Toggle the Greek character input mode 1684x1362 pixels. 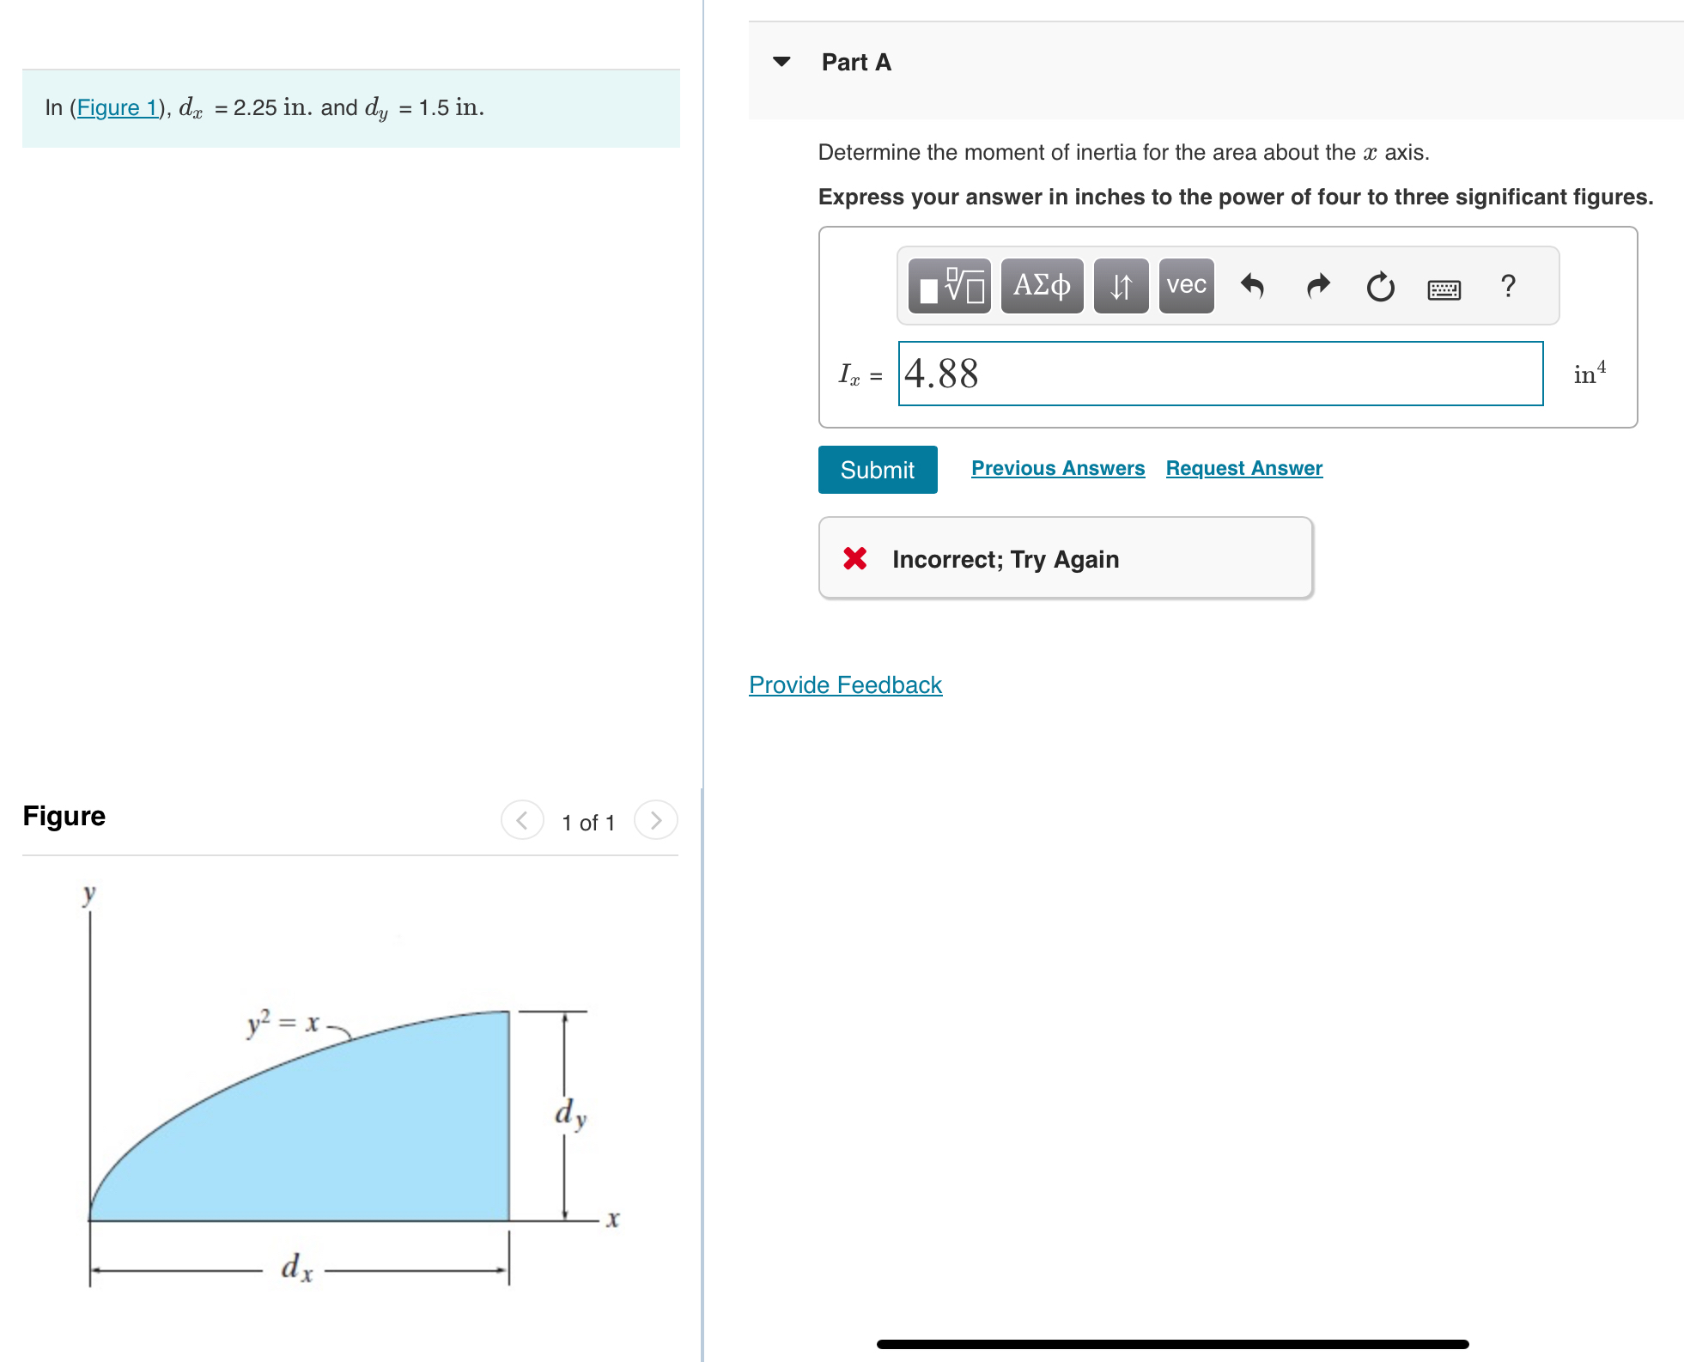tap(1041, 286)
